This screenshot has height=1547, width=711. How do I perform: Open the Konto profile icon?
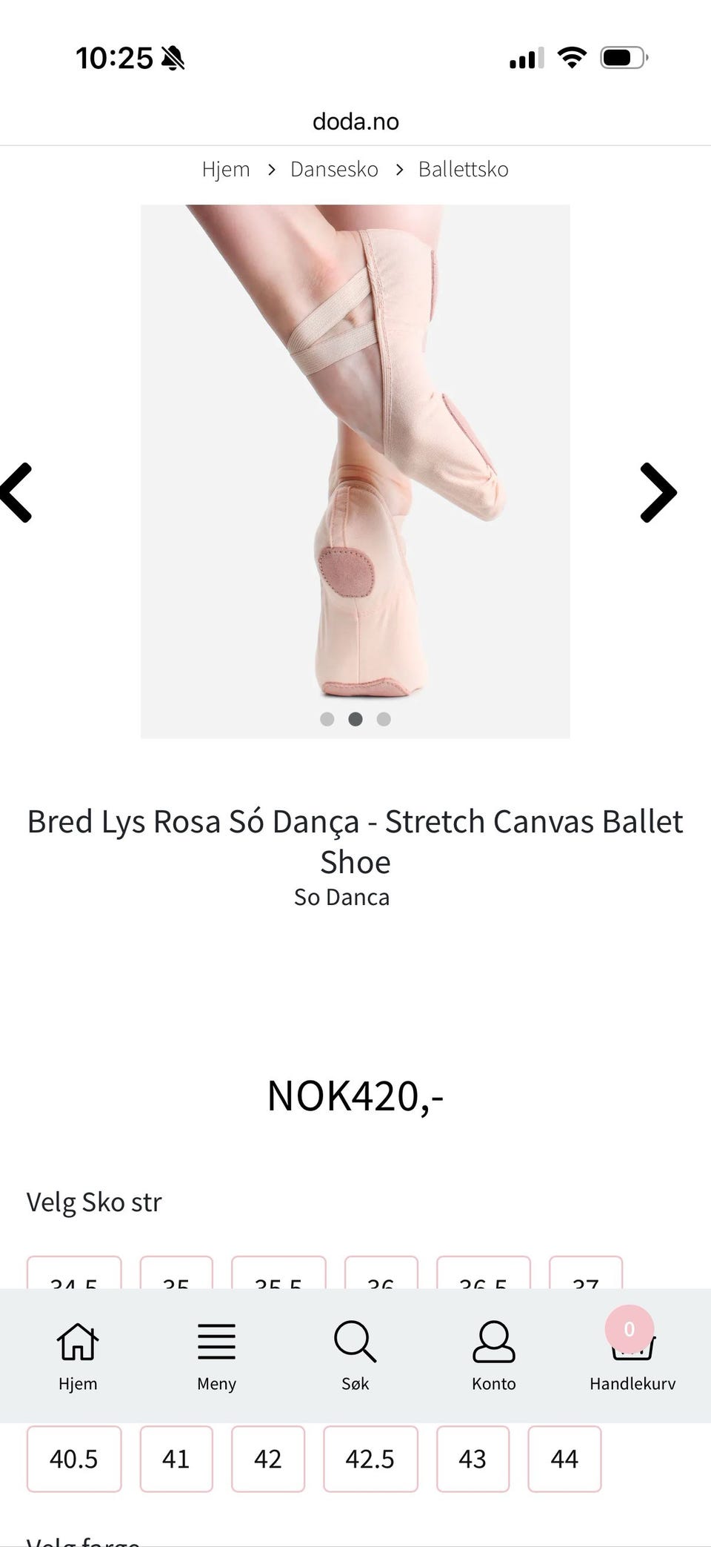pos(493,1342)
